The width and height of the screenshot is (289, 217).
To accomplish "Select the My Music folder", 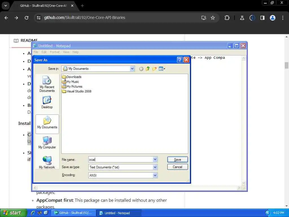I will (71, 82).
